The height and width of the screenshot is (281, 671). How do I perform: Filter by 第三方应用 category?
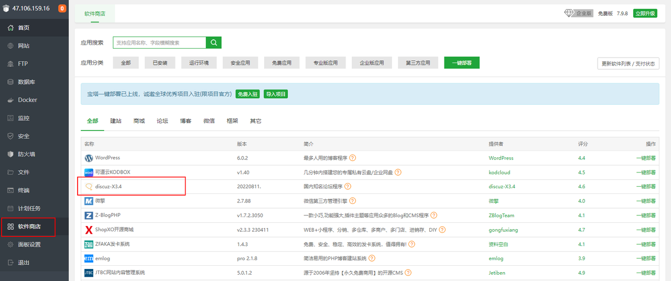[418, 63]
